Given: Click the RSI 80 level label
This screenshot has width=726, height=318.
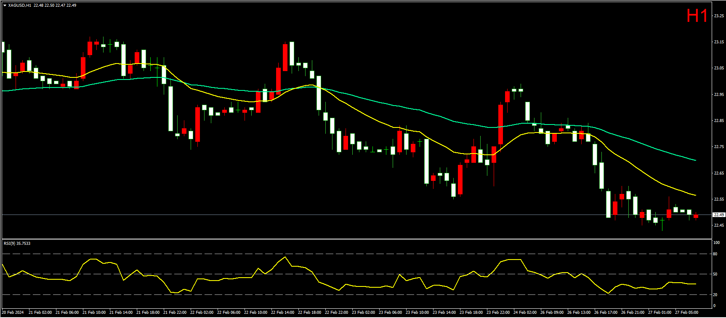Looking at the screenshot, I should click(x=715, y=254).
